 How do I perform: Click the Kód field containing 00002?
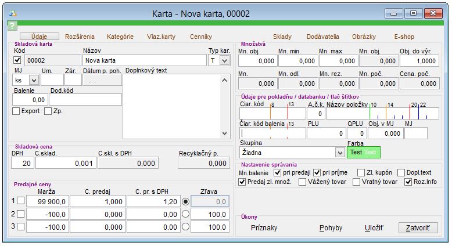coord(53,60)
